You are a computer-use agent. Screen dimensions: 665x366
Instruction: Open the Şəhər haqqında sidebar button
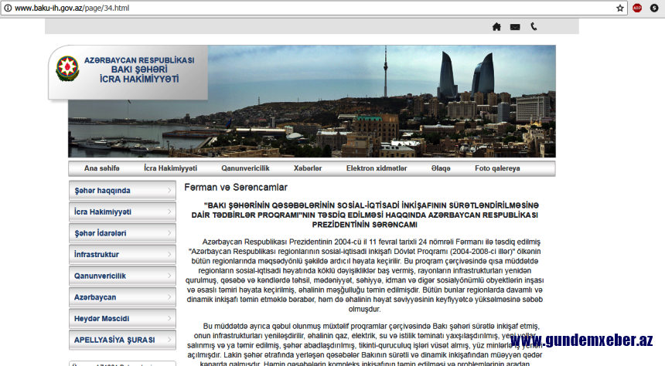click(123, 190)
